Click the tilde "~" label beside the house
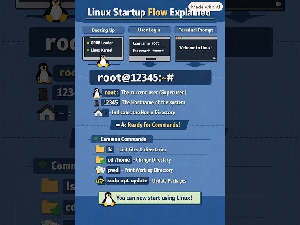The image size is (300, 225). [105, 112]
